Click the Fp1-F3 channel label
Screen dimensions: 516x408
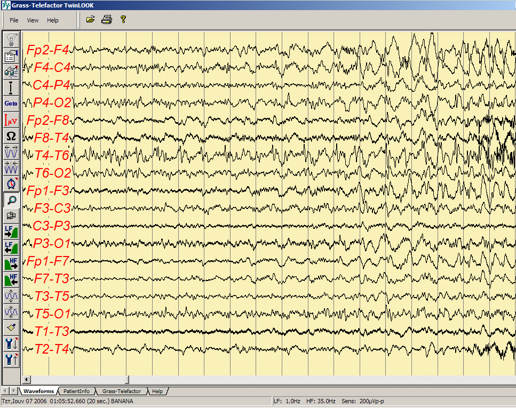click(48, 190)
